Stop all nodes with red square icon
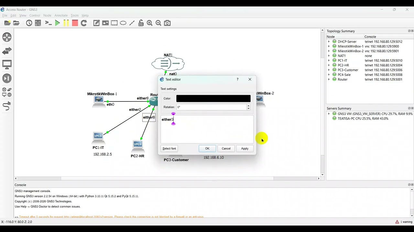414x232 pixels. (x=75, y=23)
